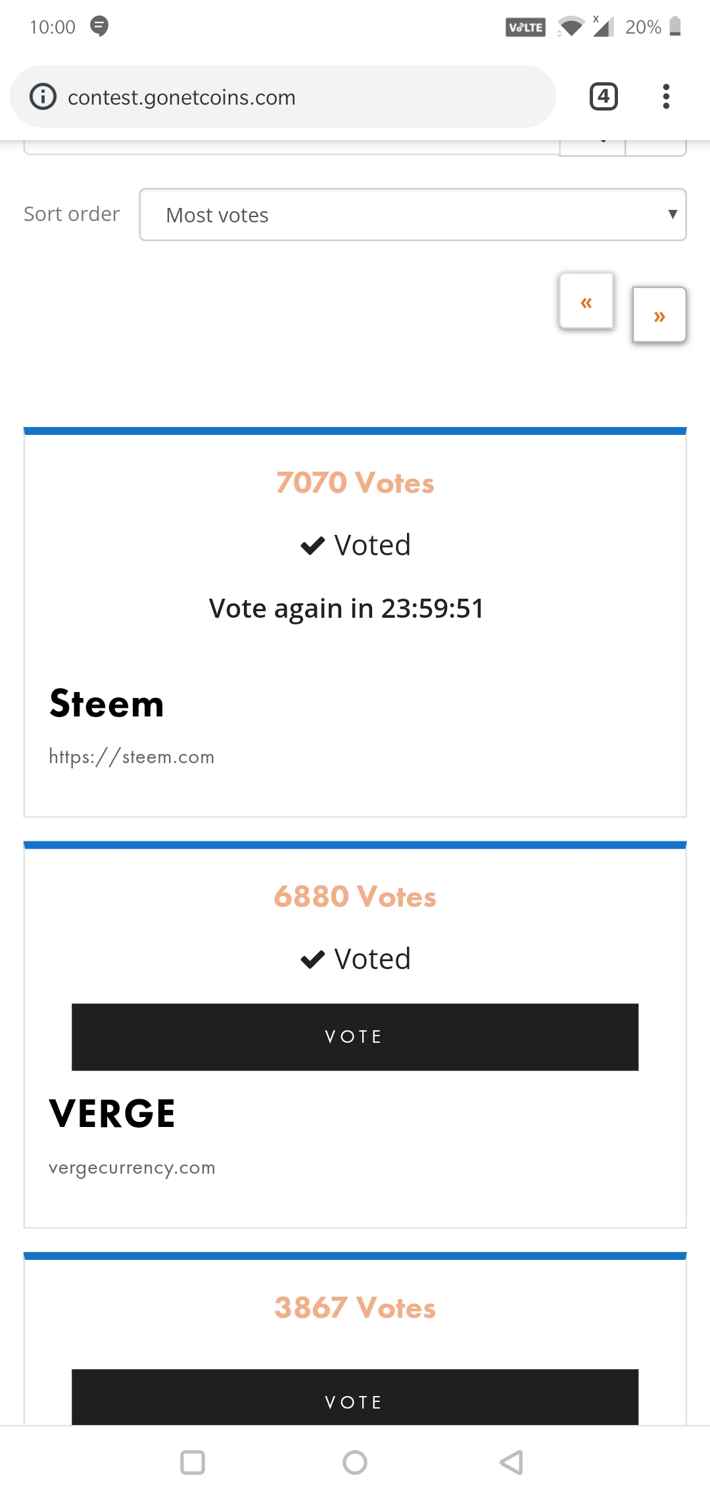Image resolution: width=710 pixels, height=1500 pixels.
Task: Click the Voted checkmark for VERGE
Action: tap(313, 959)
